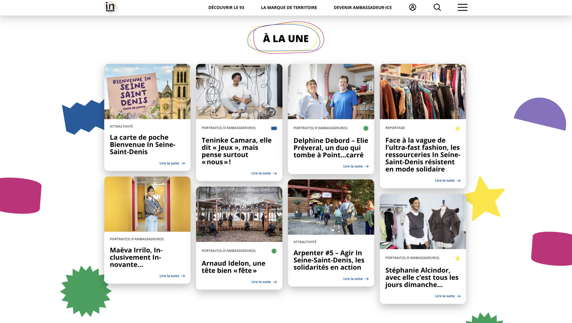The image size is (572, 323).
Task: Click the À LA UNE heading badge
Action: [286, 38]
